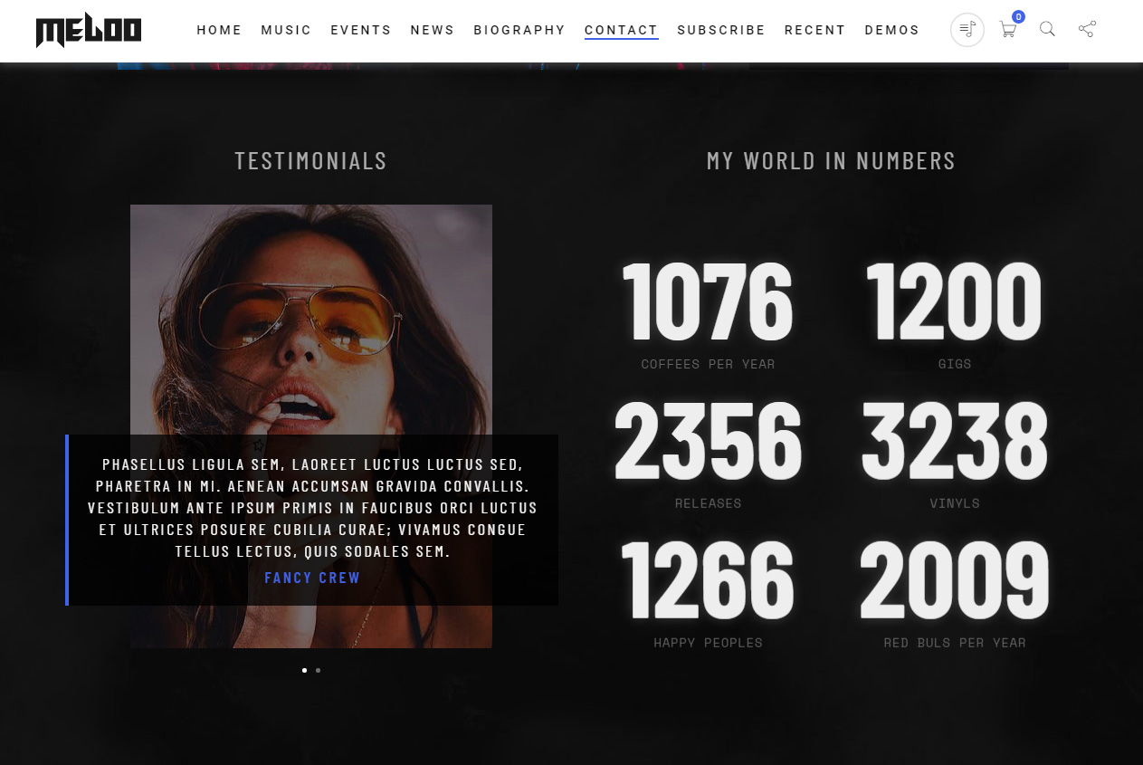
Task: Navigate to the Biography page
Action: [x=519, y=30]
